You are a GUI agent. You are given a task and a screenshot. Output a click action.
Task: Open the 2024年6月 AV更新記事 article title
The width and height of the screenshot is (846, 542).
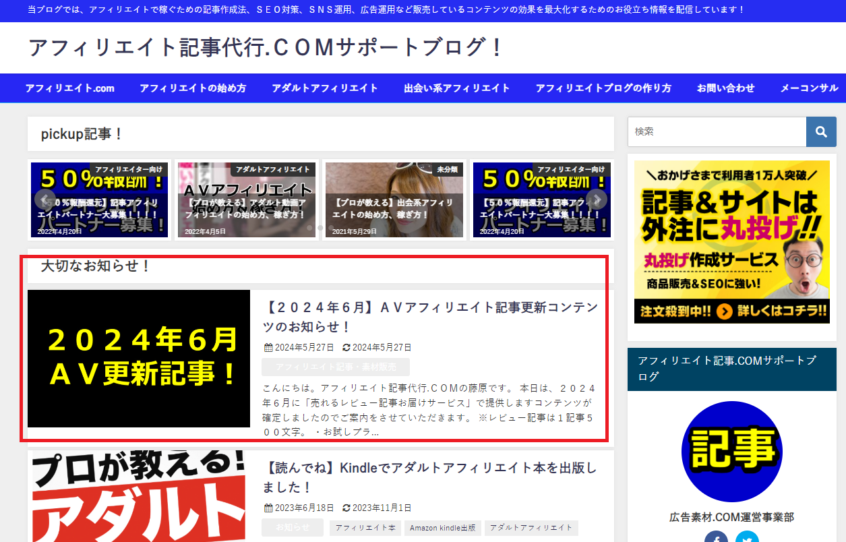pyautogui.click(x=429, y=317)
